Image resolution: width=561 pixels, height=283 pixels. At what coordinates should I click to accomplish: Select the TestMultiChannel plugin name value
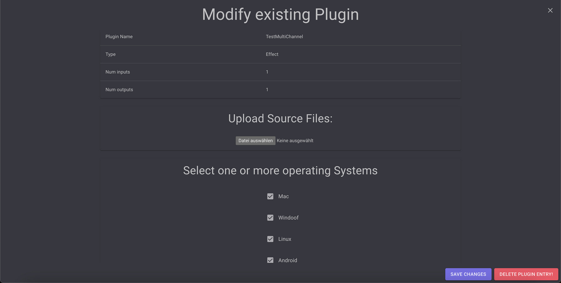(x=284, y=37)
